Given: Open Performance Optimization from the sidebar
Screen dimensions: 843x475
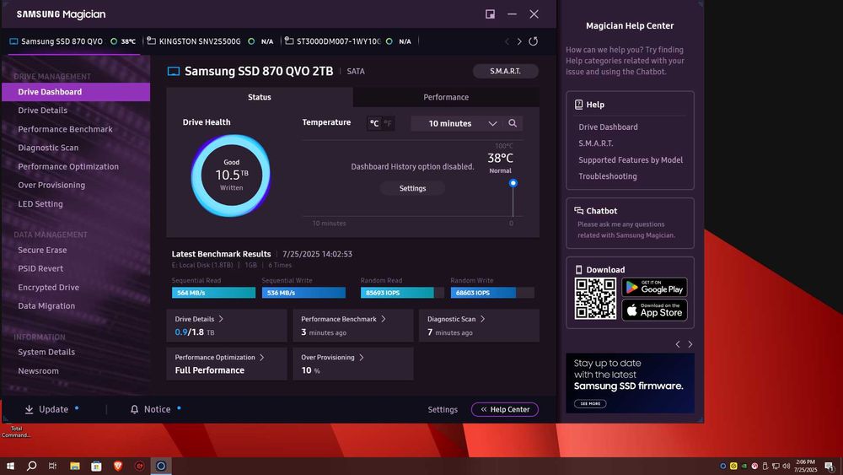Looking at the screenshot, I should pos(68,167).
